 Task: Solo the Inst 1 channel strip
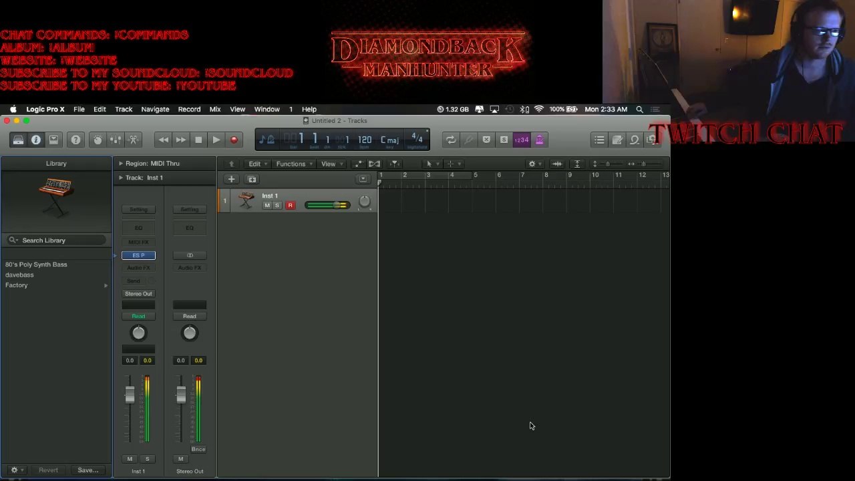[147, 459]
